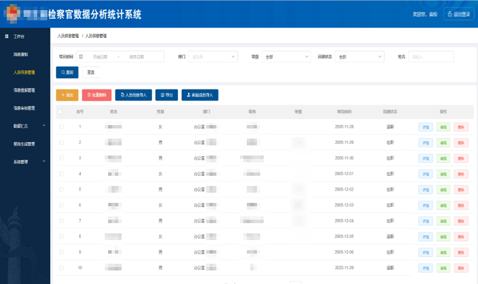Open 信息提报管理 in the sidebar
This screenshot has width=478, height=284.
coord(24,91)
